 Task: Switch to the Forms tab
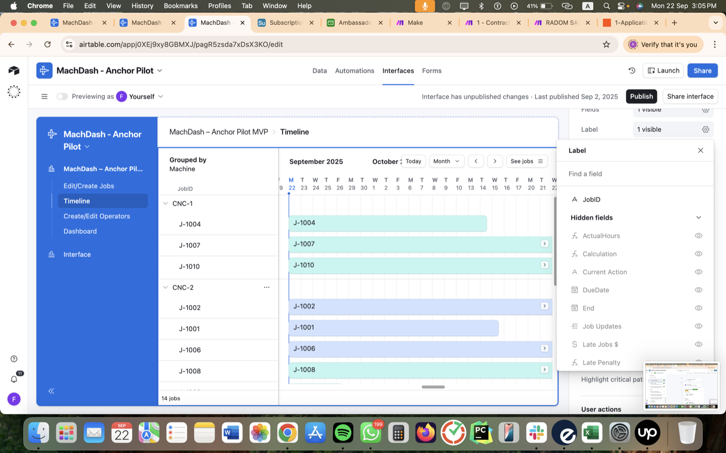click(x=432, y=71)
